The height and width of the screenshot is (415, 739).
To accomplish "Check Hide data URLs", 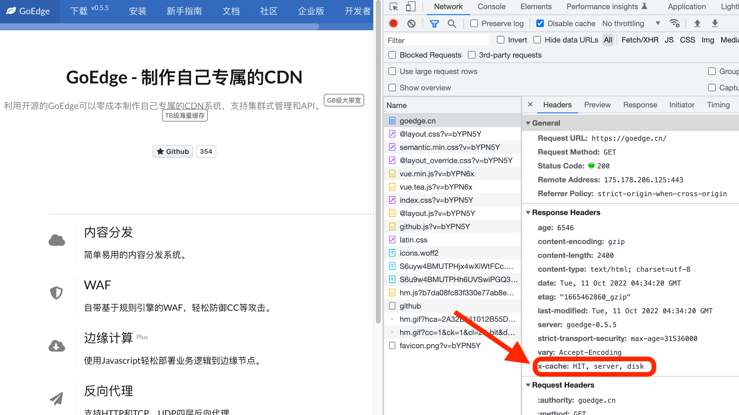I will [537, 40].
